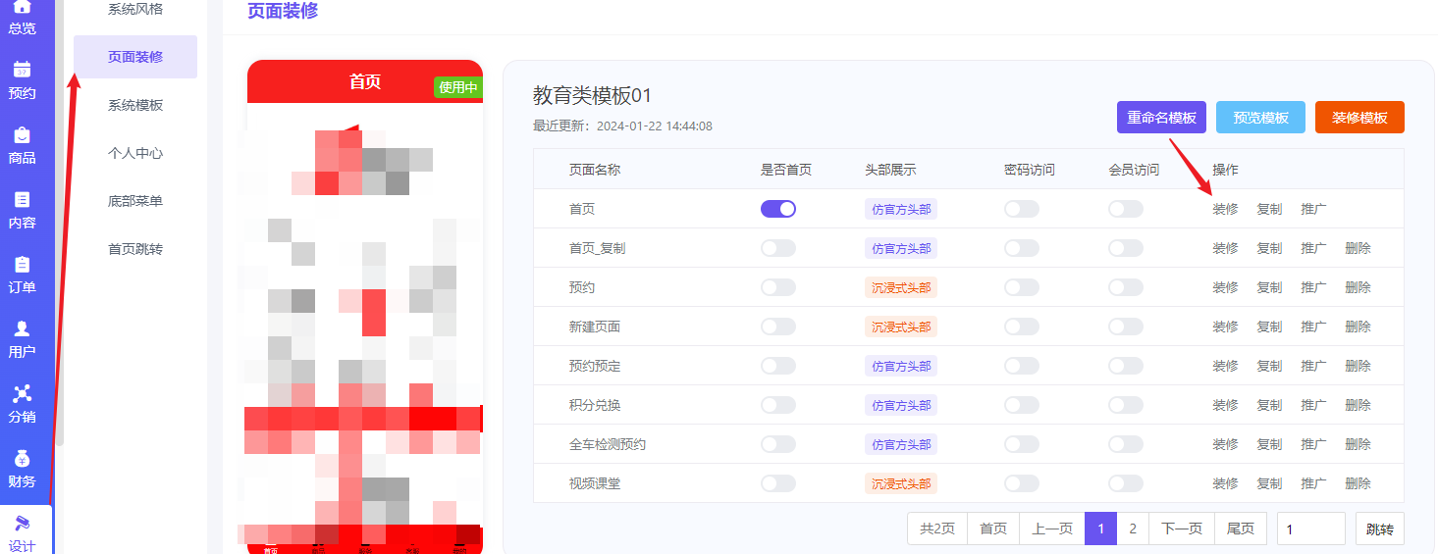
Task: Click 推广 in the 预约预定 row
Action: 1313,366
